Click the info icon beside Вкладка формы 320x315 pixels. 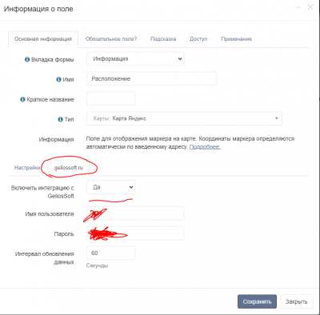click(27, 59)
